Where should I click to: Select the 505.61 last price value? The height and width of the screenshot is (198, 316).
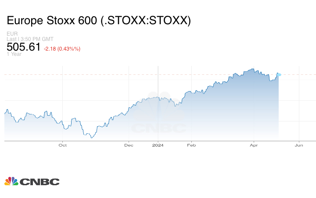[24, 47]
